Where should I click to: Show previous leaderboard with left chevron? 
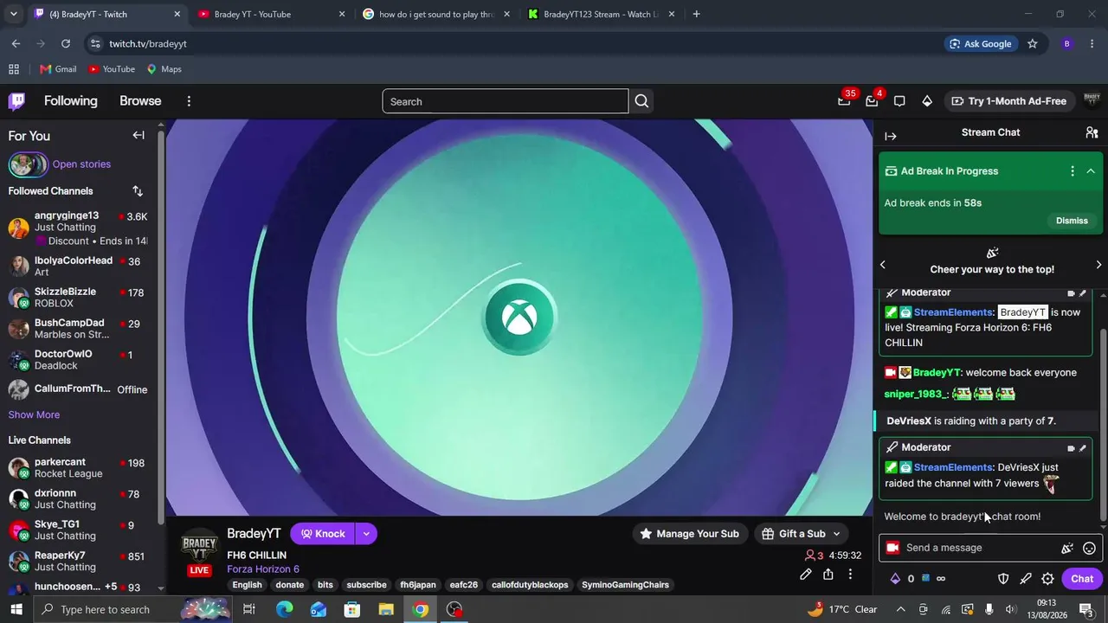click(x=883, y=265)
